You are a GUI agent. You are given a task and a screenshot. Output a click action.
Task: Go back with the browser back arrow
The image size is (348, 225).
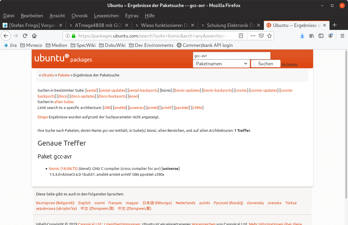[6, 36]
